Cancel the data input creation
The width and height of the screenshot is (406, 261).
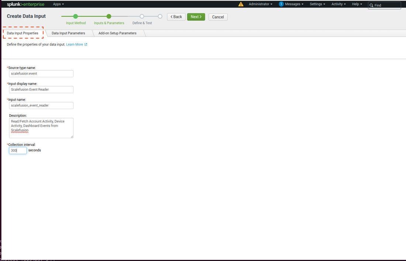218,17
